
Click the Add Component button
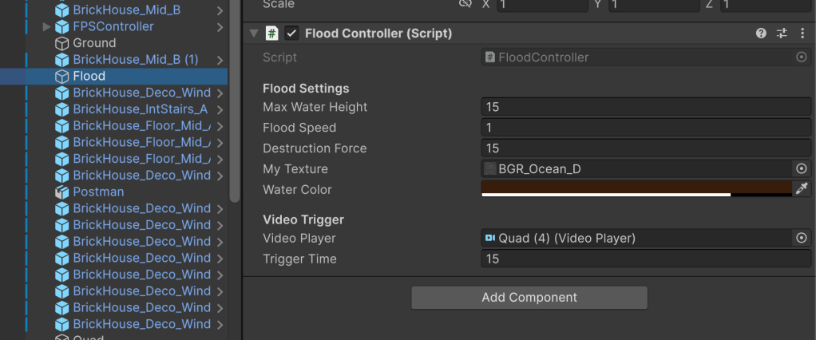[529, 298]
